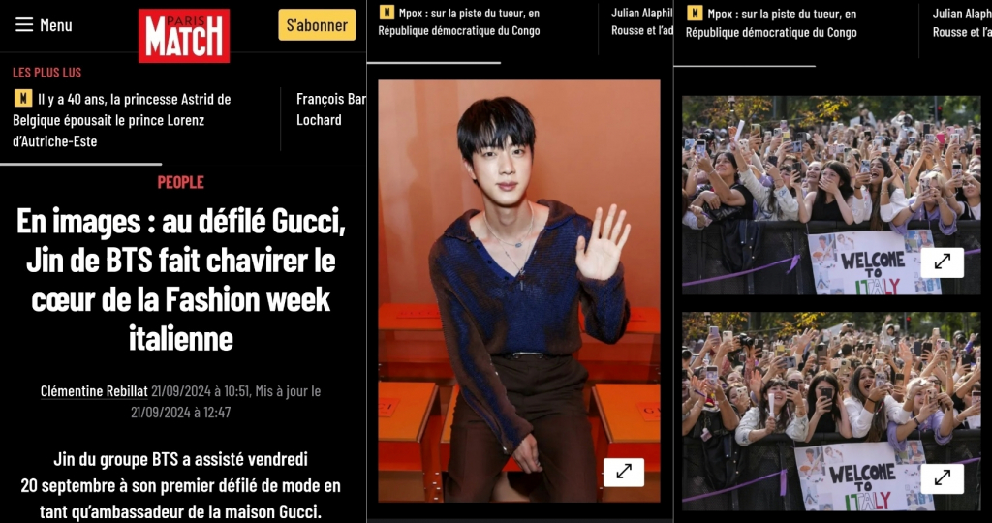
Task: Open the PEOPLE category link
Action: pyautogui.click(x=181, y=182)
